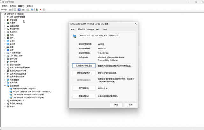Expand the 固件 category
204x130 pixels.
(x=5, y=38)
